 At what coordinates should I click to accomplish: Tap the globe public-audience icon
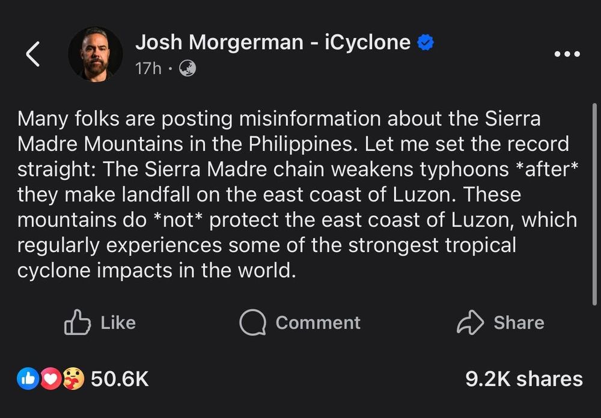(187, 69)
